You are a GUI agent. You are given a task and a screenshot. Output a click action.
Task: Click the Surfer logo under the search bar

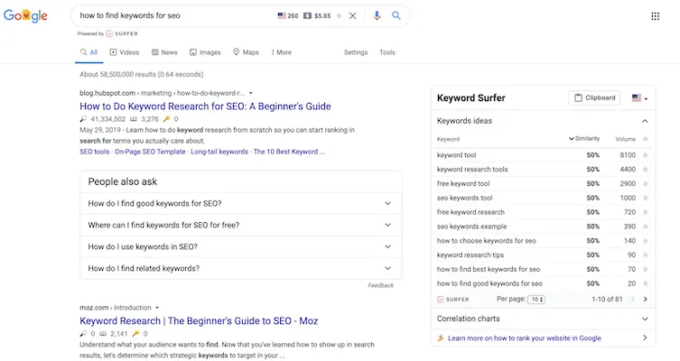[x=122, y=33]
